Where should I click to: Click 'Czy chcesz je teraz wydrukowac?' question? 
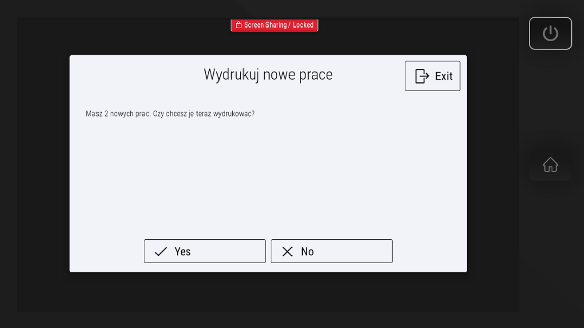pyautogui.click(x=204, y=113)
